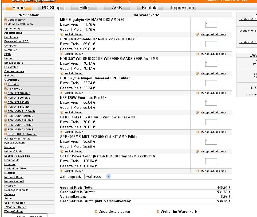Click delete arrow icon for AMD Athlon64 CPU row
The image size is (257, 217).
[x=62, y=54]
